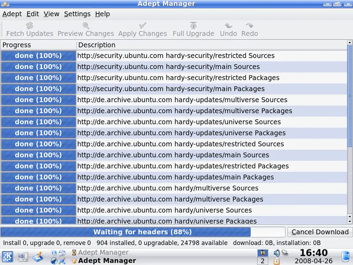This screenshot has width=353, height=265.
Task: Click the Waiting for headers (88%) progress bar
Action: [143, 232]
